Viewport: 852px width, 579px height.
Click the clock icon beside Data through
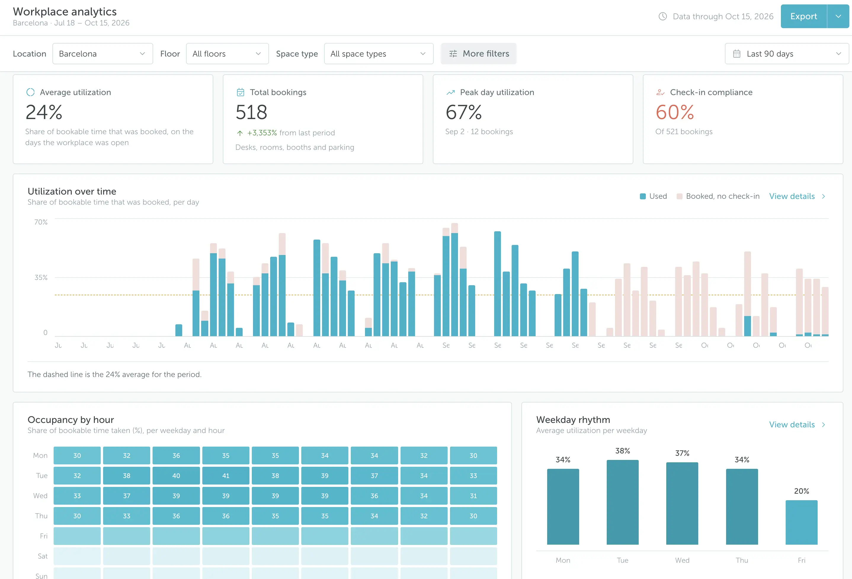662,17
